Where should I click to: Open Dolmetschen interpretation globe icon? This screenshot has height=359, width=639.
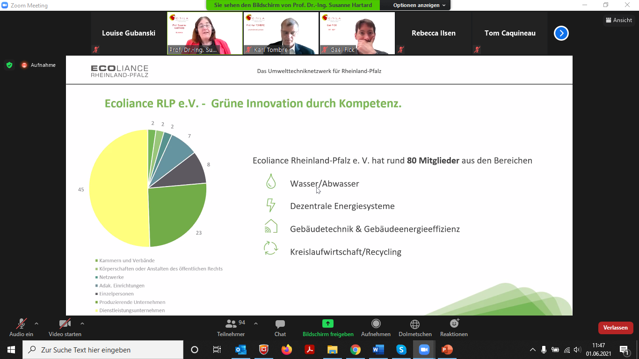tap(415, 328)
